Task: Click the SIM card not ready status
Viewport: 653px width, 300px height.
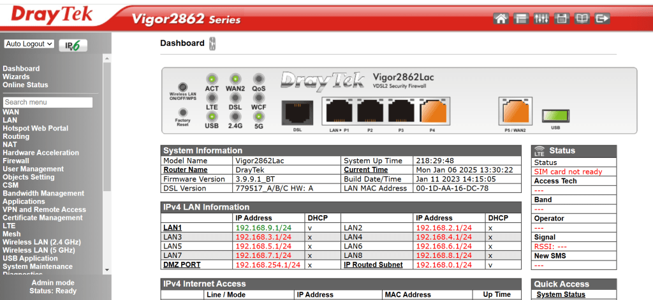Action: (568, 172)
